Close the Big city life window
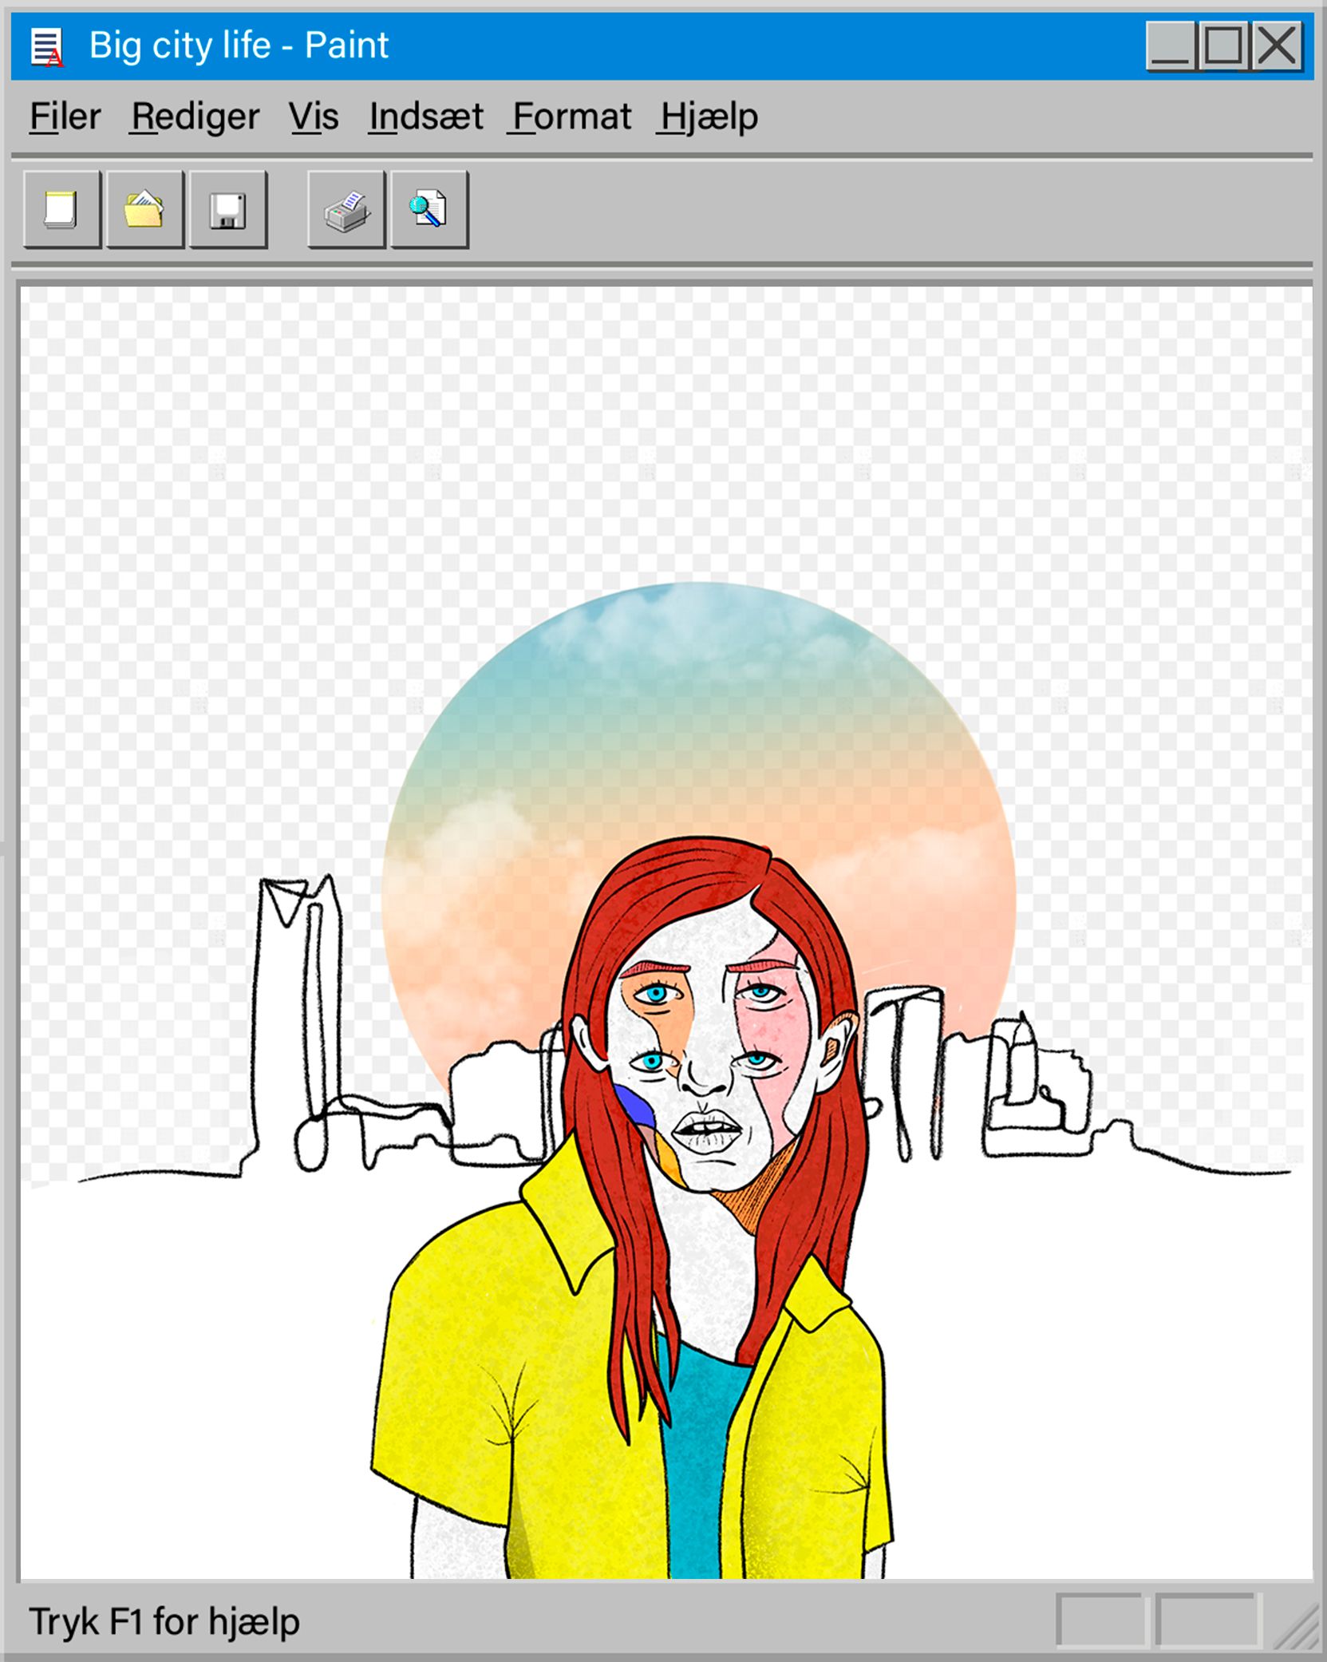 [x=1277, y=46]
